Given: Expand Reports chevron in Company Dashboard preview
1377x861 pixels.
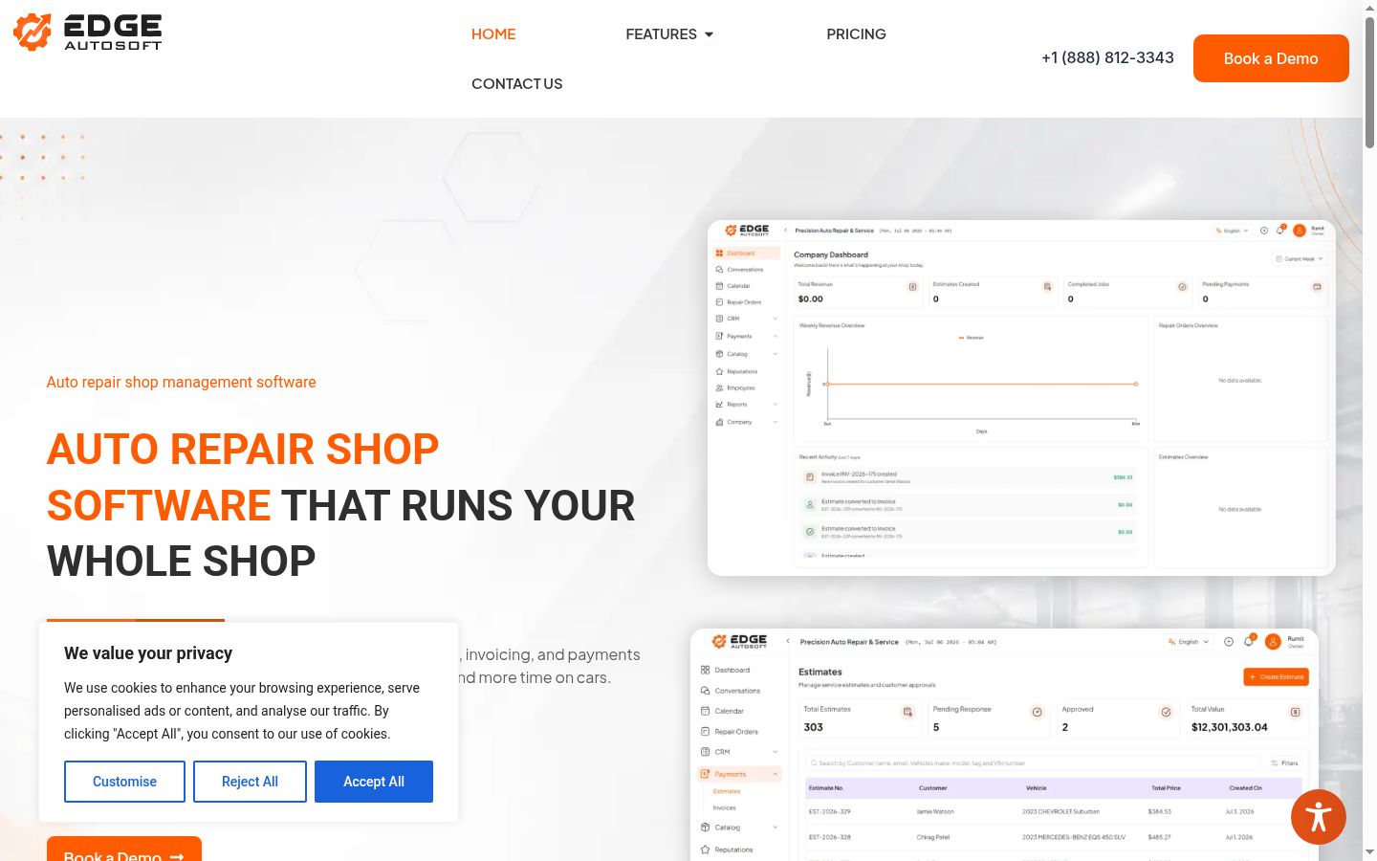Looking at the screenshot, I should pos(776,405).
